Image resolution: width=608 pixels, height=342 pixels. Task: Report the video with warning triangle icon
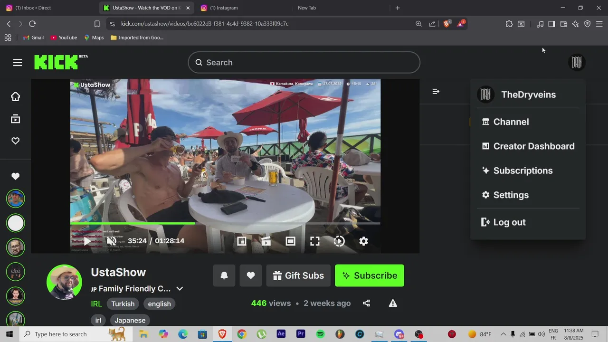[x=393, y=303]
